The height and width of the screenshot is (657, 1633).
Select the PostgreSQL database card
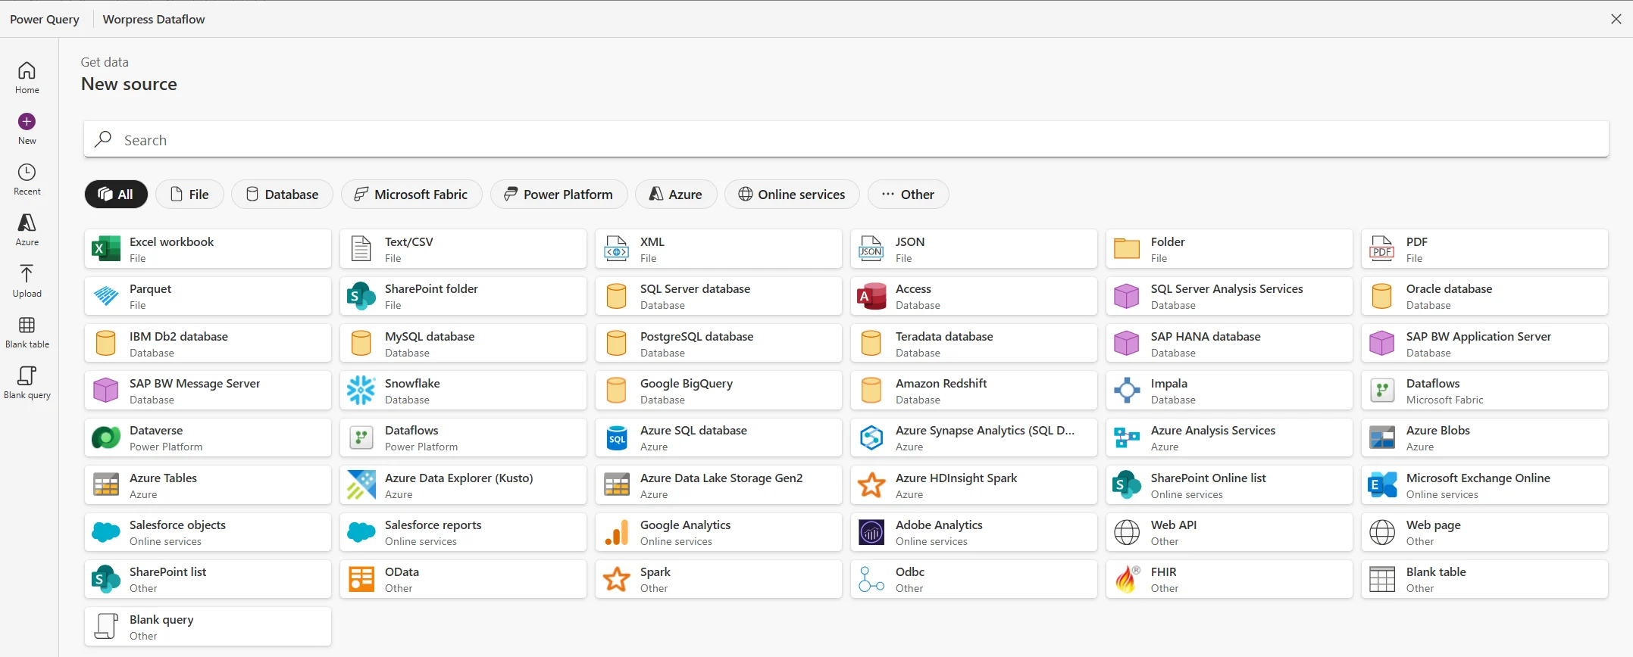coord(718,344)
